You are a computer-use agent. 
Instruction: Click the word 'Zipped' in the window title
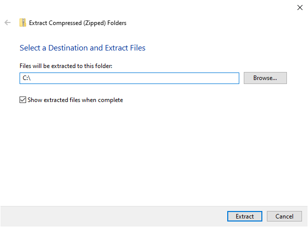pos(98,23)
